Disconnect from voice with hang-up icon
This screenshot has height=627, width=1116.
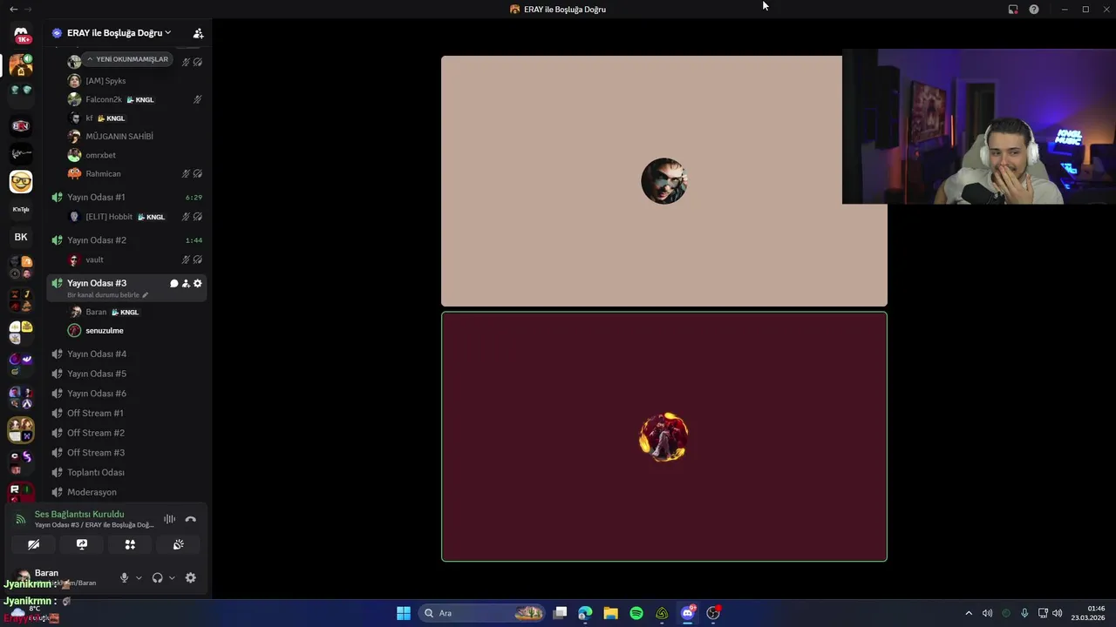(x=190, y=519)
